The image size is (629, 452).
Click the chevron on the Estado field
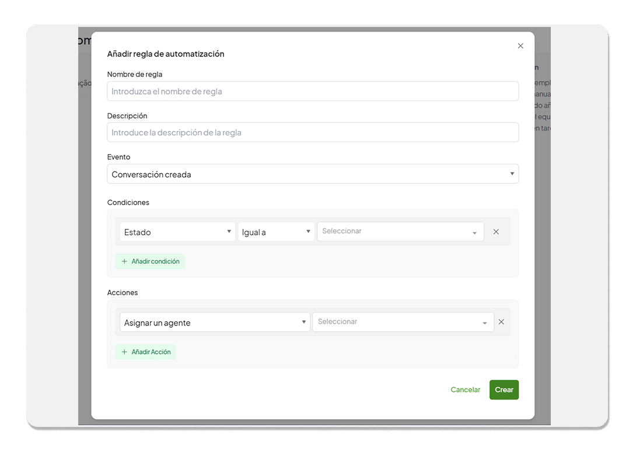(x=229, y=232)
